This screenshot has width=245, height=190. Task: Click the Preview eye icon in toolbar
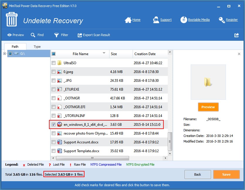(x=9, y=35)
